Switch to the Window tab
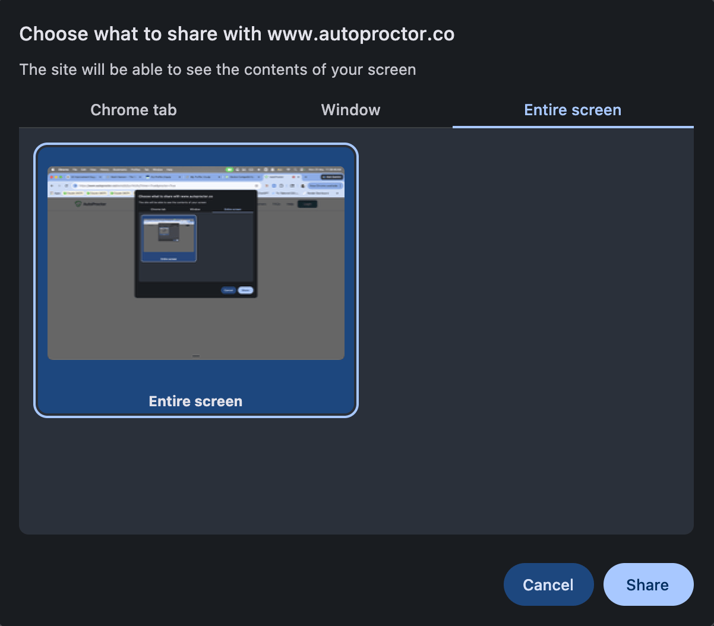The image size is (714, 626). click(x=350, y=110)
